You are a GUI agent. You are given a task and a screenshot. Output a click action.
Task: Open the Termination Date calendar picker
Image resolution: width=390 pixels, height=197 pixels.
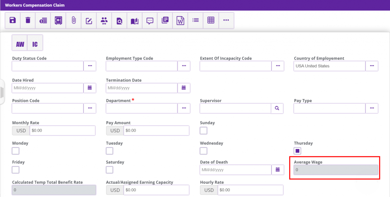point(184,88)
